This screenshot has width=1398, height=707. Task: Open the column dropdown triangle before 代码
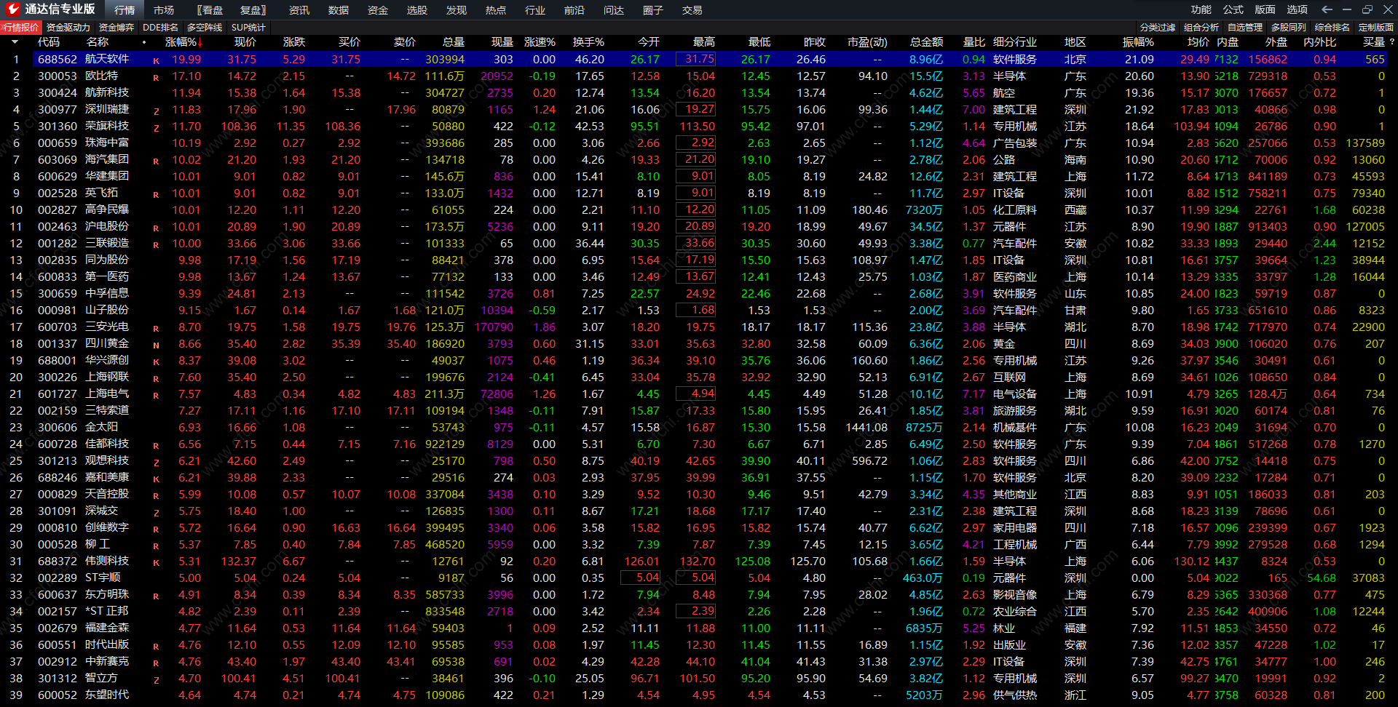(x=15, y=42)
